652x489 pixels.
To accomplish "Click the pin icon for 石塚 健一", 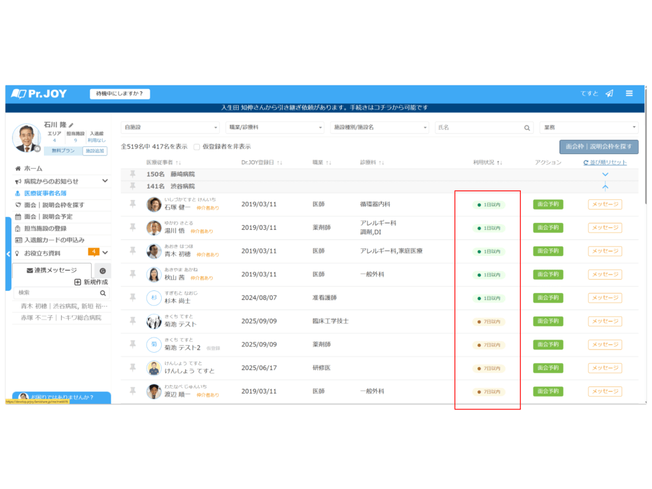I will pyautogui.click(x=132, y=204).
